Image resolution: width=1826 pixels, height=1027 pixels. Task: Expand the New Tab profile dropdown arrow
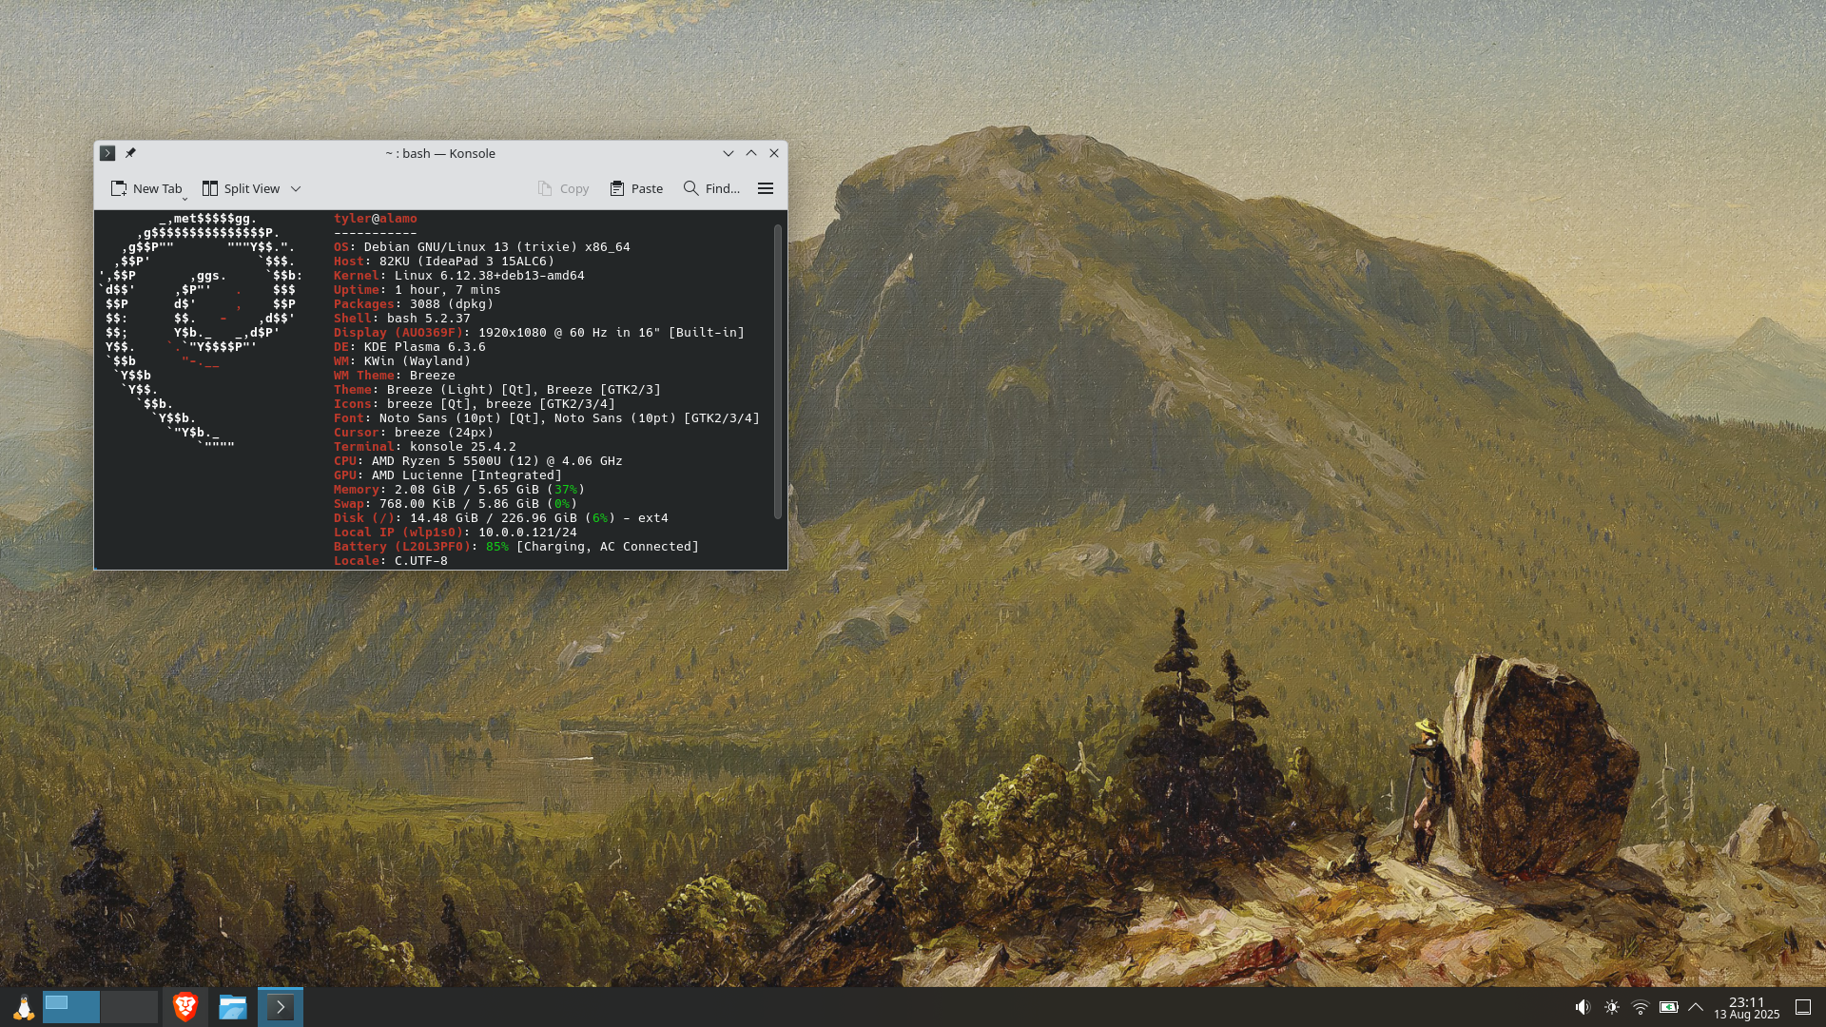(x=185, y=199)
